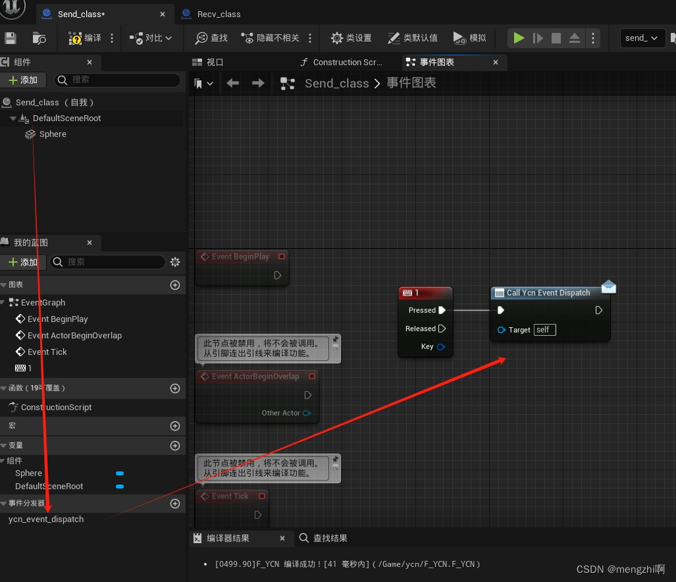This screenshot has width=676, height=582.
Task: Open Class Defaults (类默认值)
Action: pos(413,38)
